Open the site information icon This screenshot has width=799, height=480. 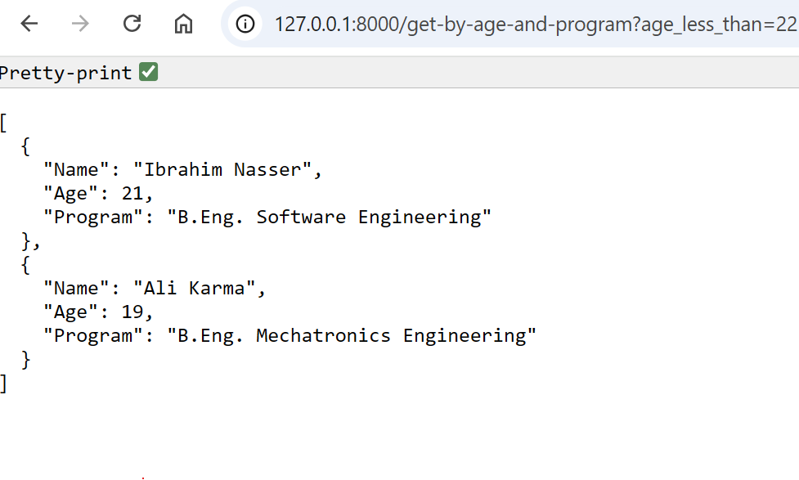tap(245, 24)
